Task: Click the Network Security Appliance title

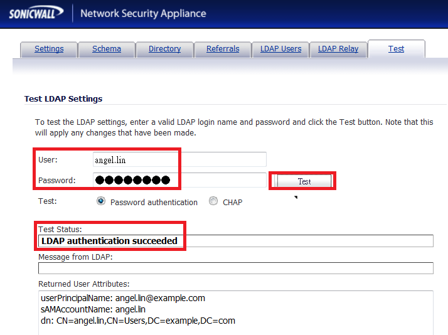Action: coord(143,13)
